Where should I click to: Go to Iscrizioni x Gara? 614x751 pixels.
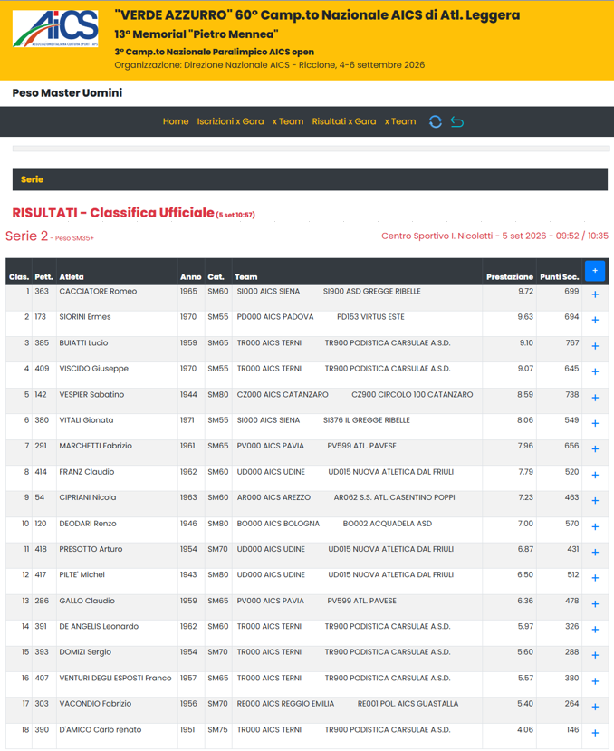coord(230,121)
